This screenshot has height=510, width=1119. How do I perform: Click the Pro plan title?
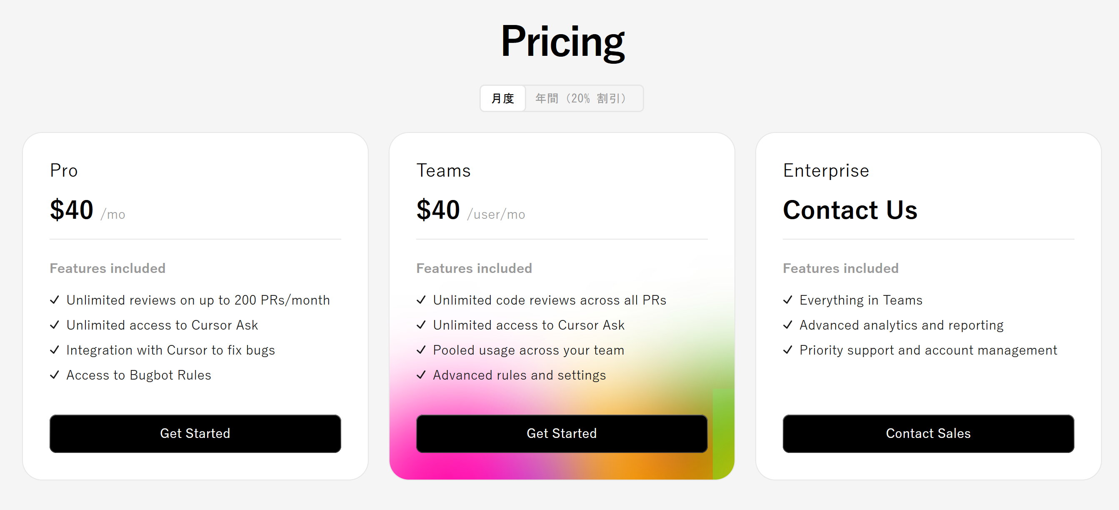pyautogui.click(x=64, y=171)
